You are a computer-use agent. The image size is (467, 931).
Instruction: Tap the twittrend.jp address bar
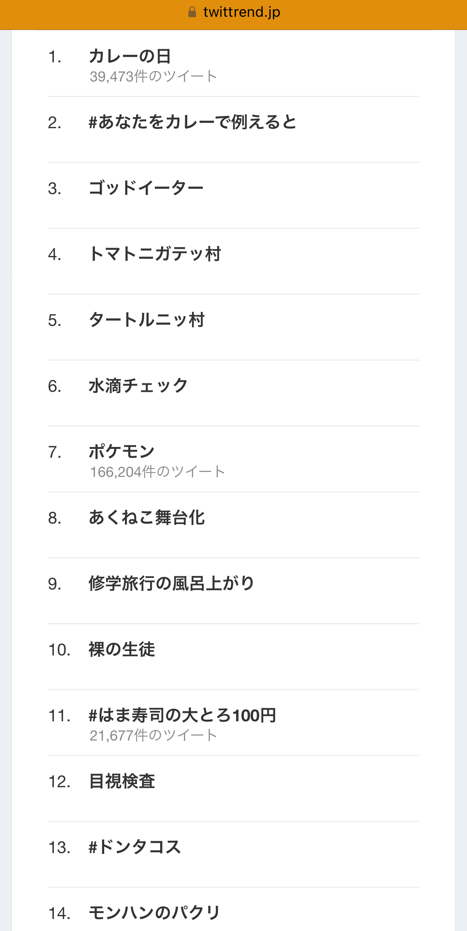click(x=234, y=12)
